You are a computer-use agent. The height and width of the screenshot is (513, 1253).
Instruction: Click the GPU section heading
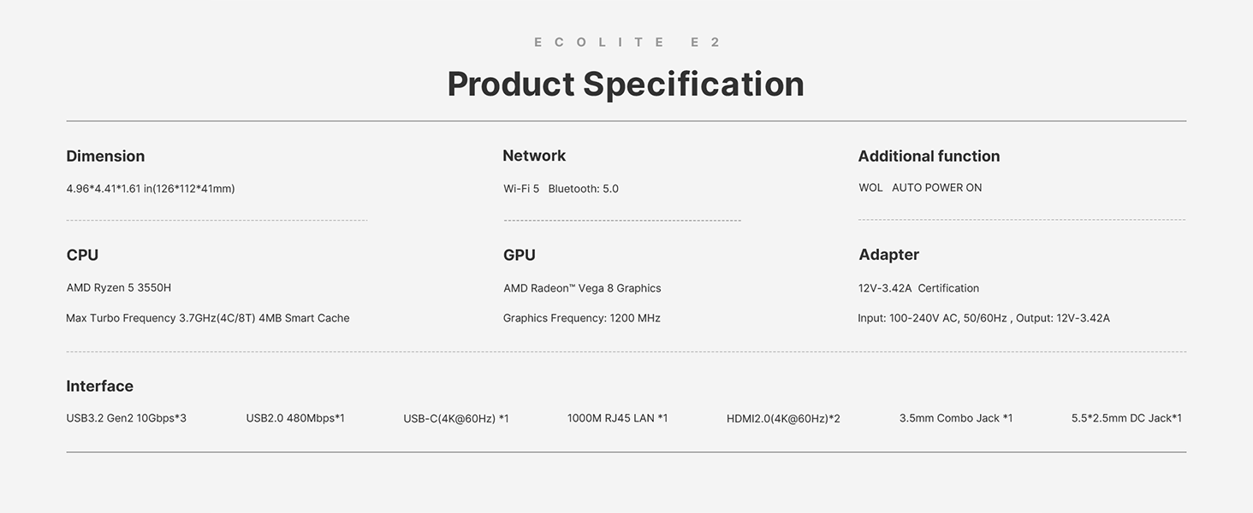(520, 255)
